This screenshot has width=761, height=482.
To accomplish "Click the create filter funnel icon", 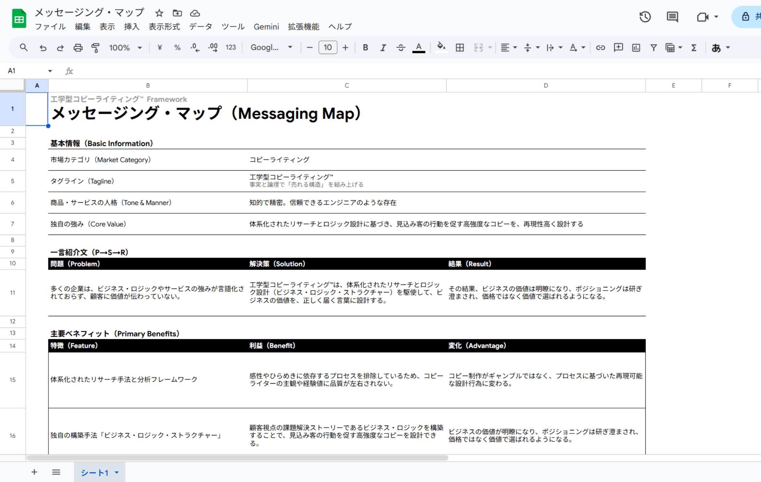I will [x=653, y=48].
